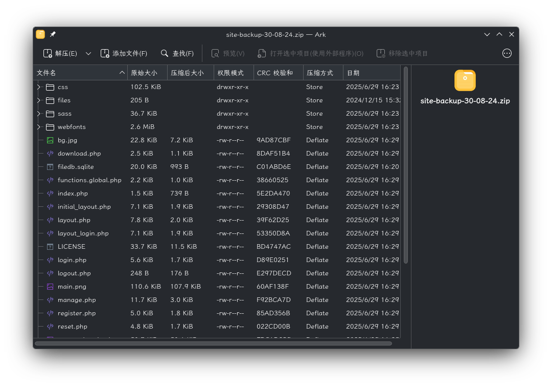
Task: Expand the sass folder
Action: click(39, 114)
